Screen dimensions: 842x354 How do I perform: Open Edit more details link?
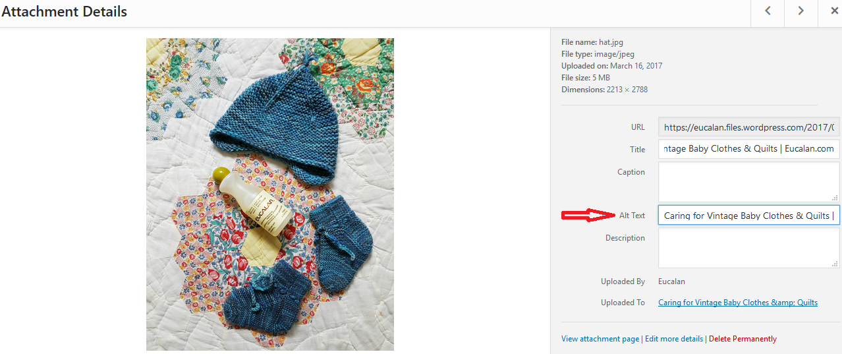pyautogui.click(x=674, y=339)
